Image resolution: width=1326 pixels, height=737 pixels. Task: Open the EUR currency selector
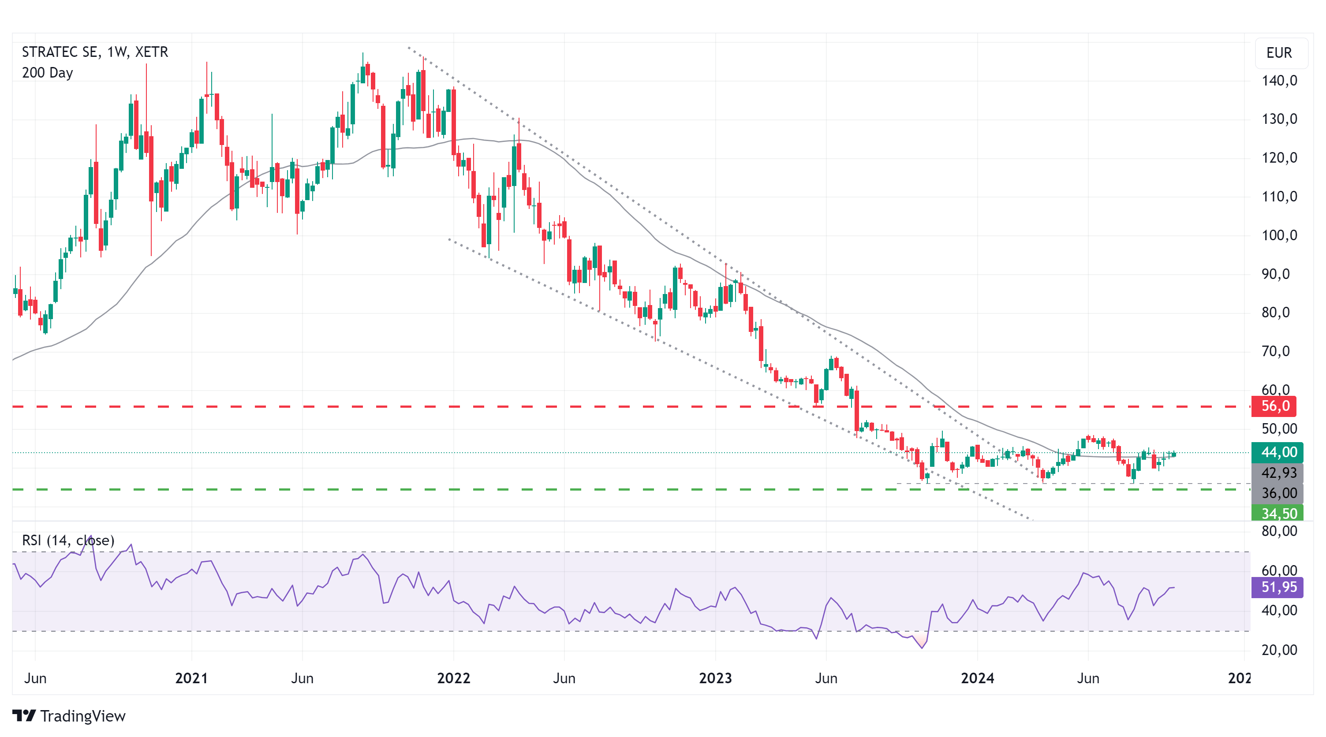1281,52
